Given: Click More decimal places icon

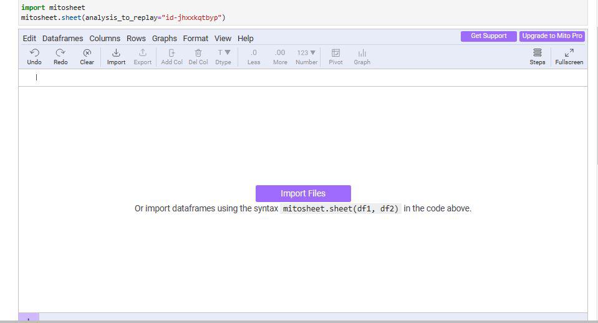Looking at the screenshot, I should pos(280,57).
